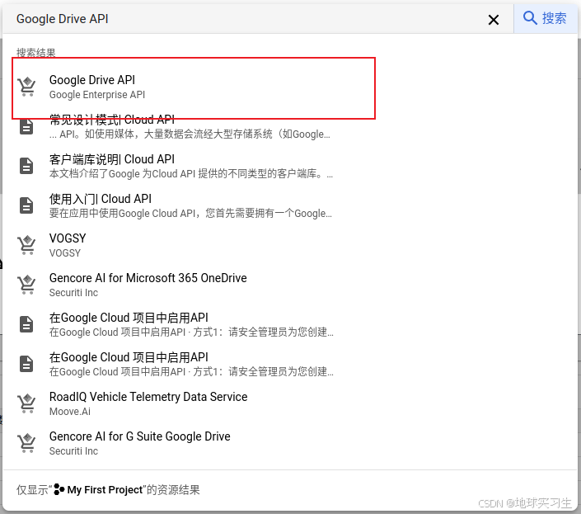Open RoadIQ Vehicle Telemetry Data Service result
The height and width of the screenshot is (514, 581).
pos(290,404)
